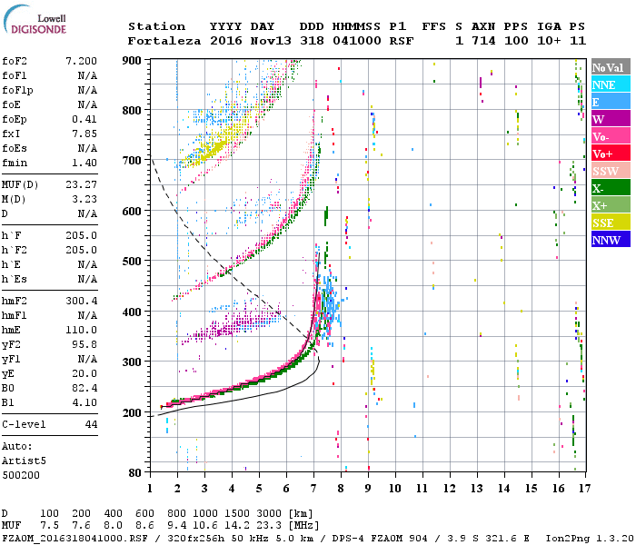Viewport: 636px width, 545px height.
Task: Click the 900 km height axis label
Action: click(x=132, y=61)
